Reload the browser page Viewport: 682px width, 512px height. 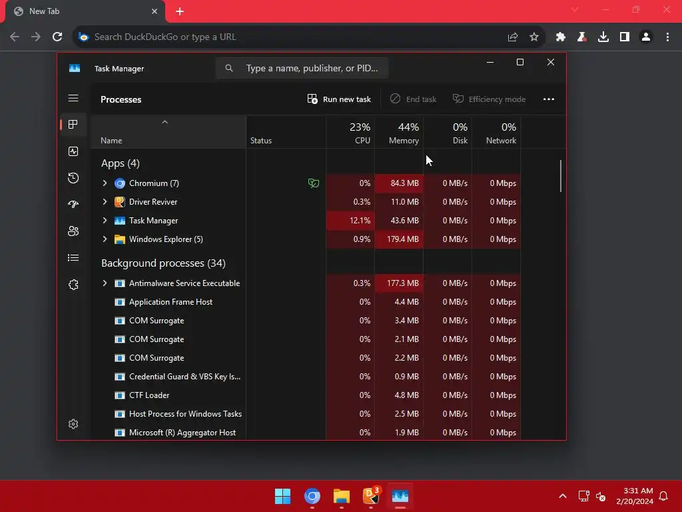(x=57, y=37)
